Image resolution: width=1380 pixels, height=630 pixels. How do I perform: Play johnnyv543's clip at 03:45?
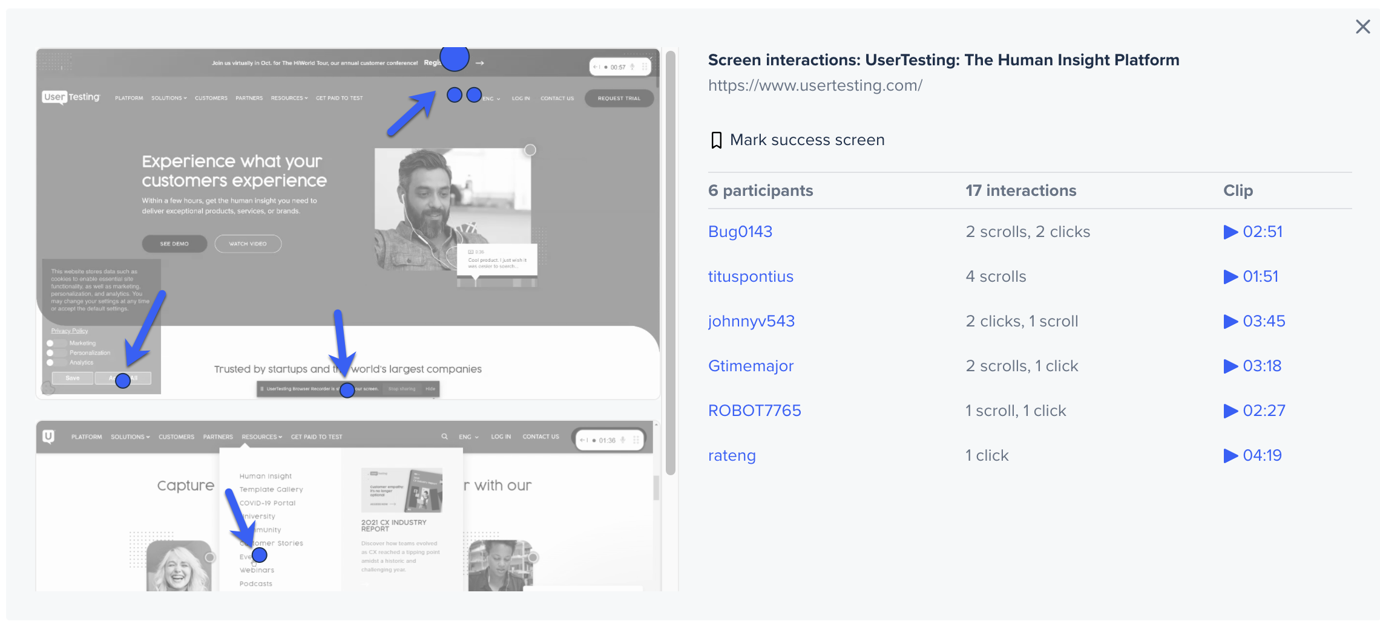[x=1254, y=321]
